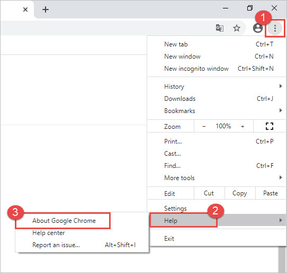Screen dimensions: 287x273
Task: Minimize the Chrome window
Action: (x=226, y=8)
